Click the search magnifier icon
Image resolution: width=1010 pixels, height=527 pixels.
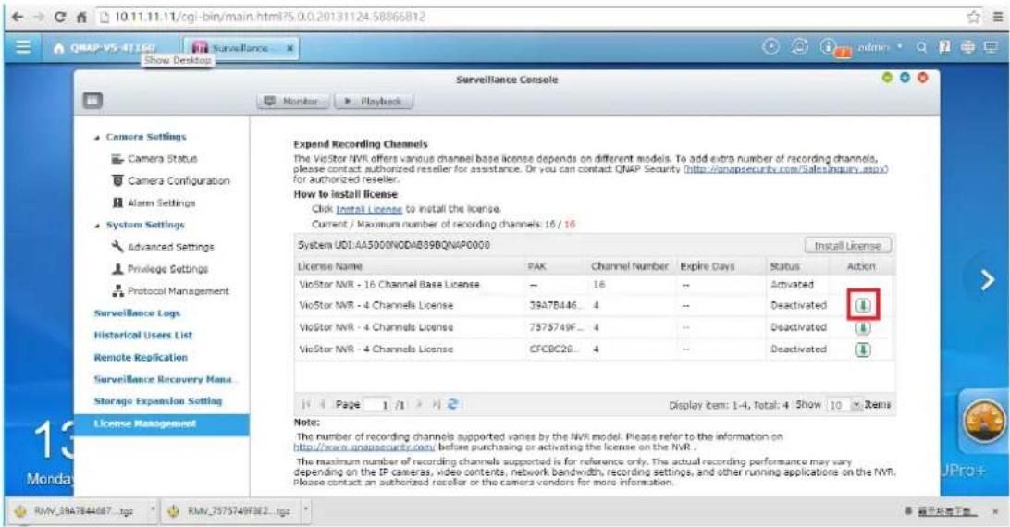922,47
